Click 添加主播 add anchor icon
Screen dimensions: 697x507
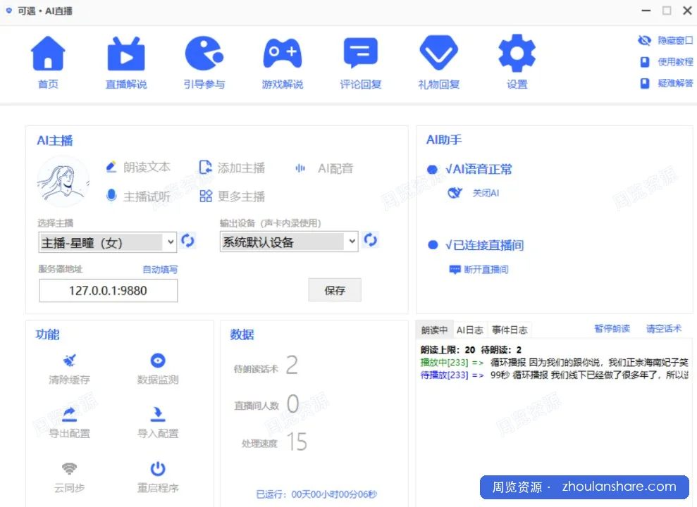point(205,168)
